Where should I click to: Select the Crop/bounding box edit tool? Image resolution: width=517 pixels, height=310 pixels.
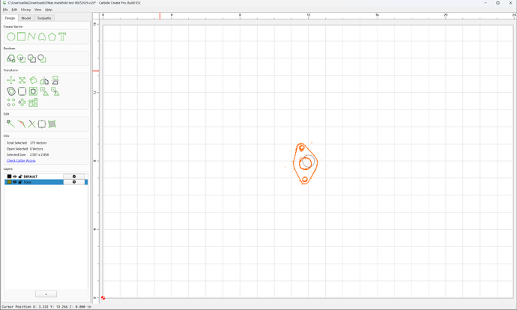click(x=42, y=124)
